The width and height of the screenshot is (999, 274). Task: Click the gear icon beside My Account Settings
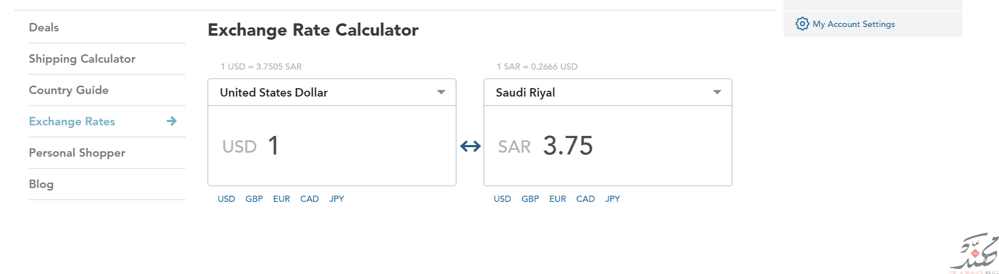(x=802, y=24)
